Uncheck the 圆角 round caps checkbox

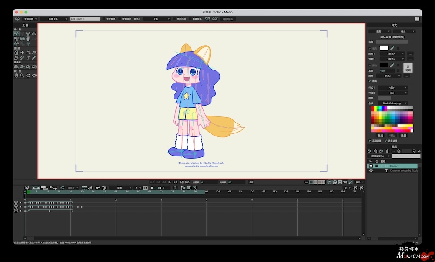[370, 81]
